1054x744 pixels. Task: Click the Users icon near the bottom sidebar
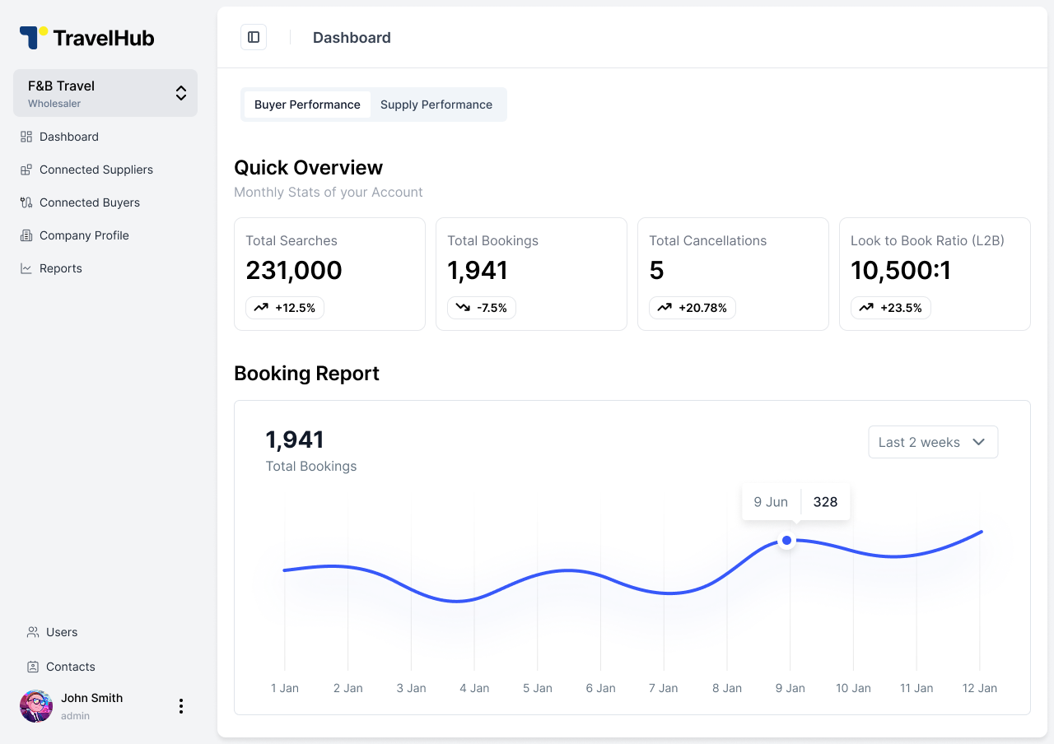point(32,632)
